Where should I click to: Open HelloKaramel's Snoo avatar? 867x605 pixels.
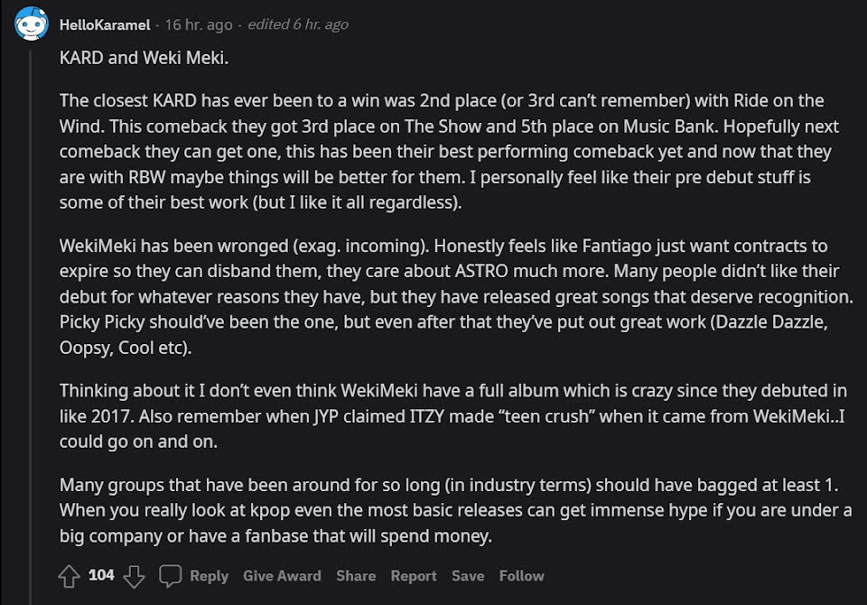coord(31,23)
